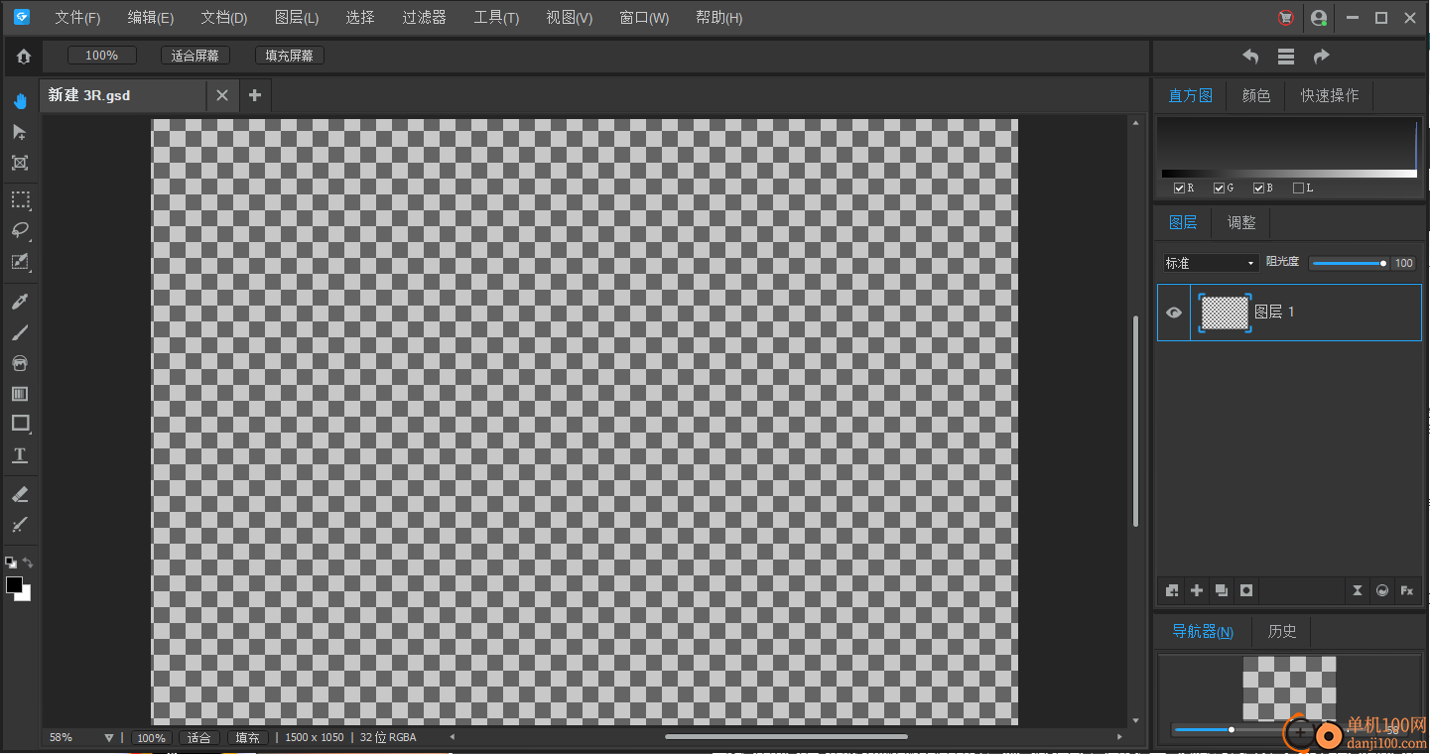
Task: Select the Paint bucket tool
Action: 20,363
